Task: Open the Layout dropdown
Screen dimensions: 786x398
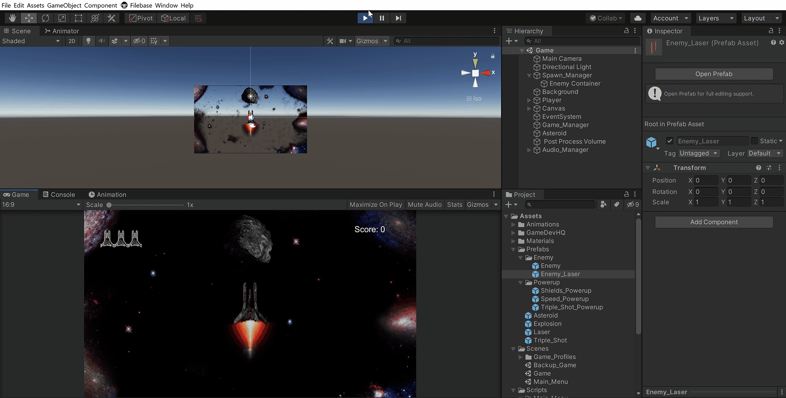Action: tap(761, 18)
